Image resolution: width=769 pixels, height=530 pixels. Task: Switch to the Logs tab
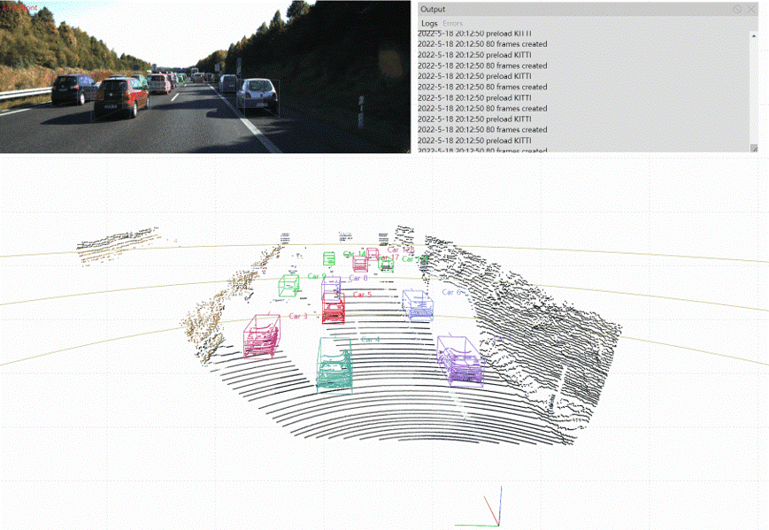tap(429, 23)
